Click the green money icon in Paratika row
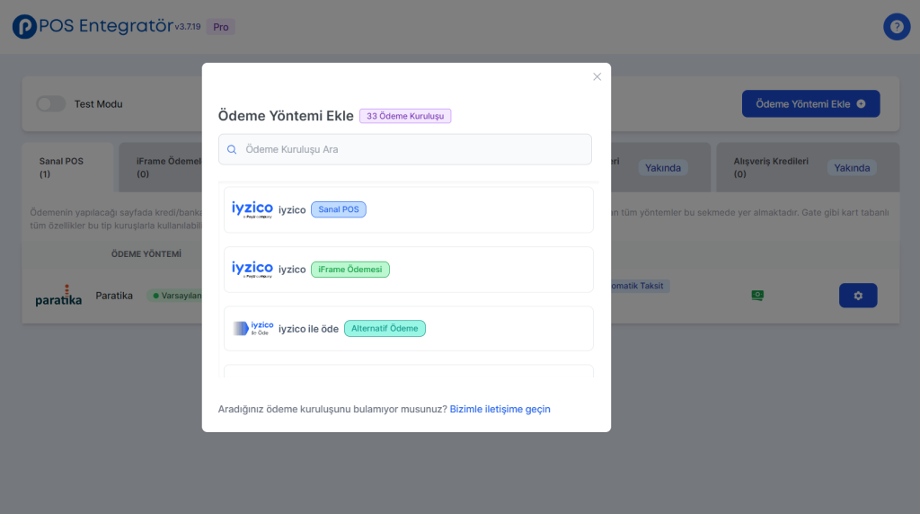 click(x=757, y=296)
